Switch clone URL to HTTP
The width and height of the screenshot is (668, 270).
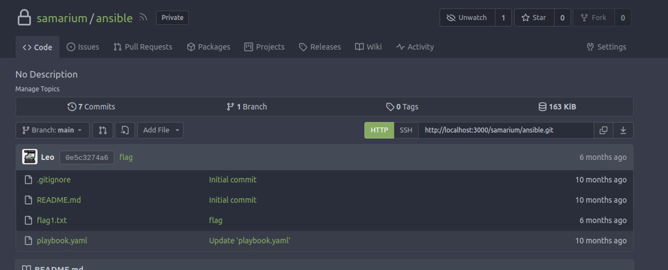[379, 130]
